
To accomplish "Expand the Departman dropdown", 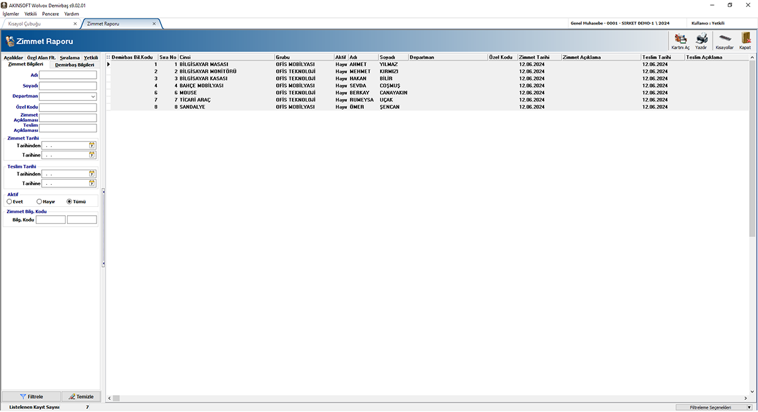I will 93,97.
